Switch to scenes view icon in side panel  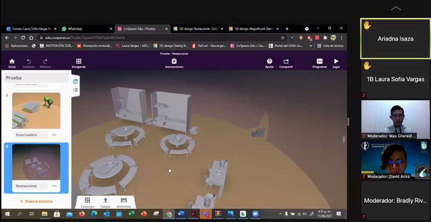[x=75, y=81]
